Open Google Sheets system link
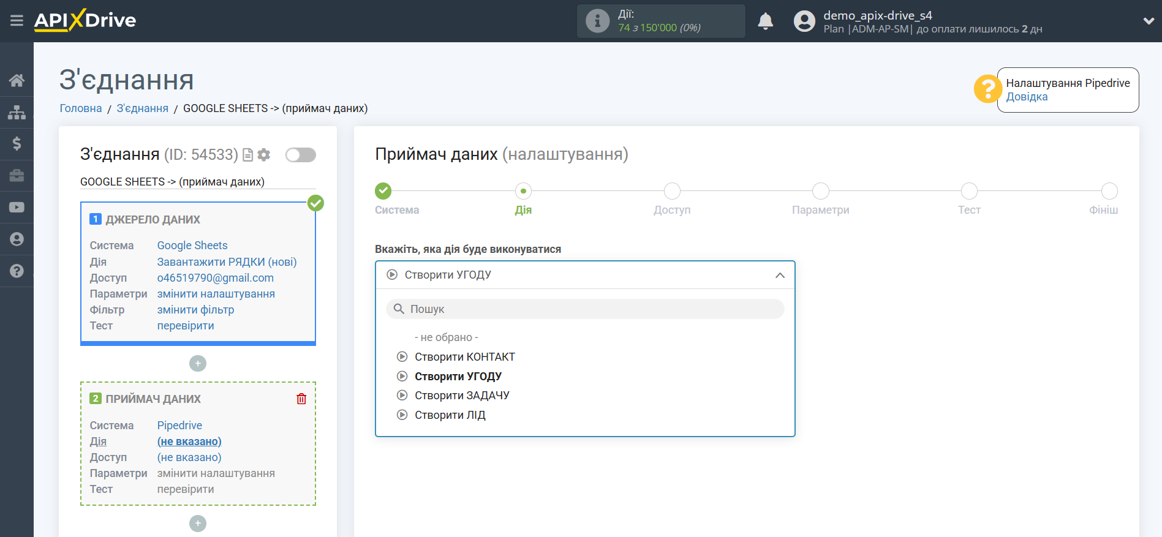This screenshot has width=1162, height=537. tap(192, 246)
